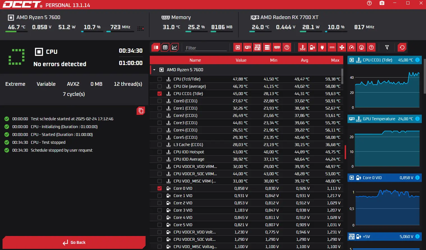Click the Core 5 VID row name
The width and height of the screenshot is (426, 250).
tap(183, 225)
